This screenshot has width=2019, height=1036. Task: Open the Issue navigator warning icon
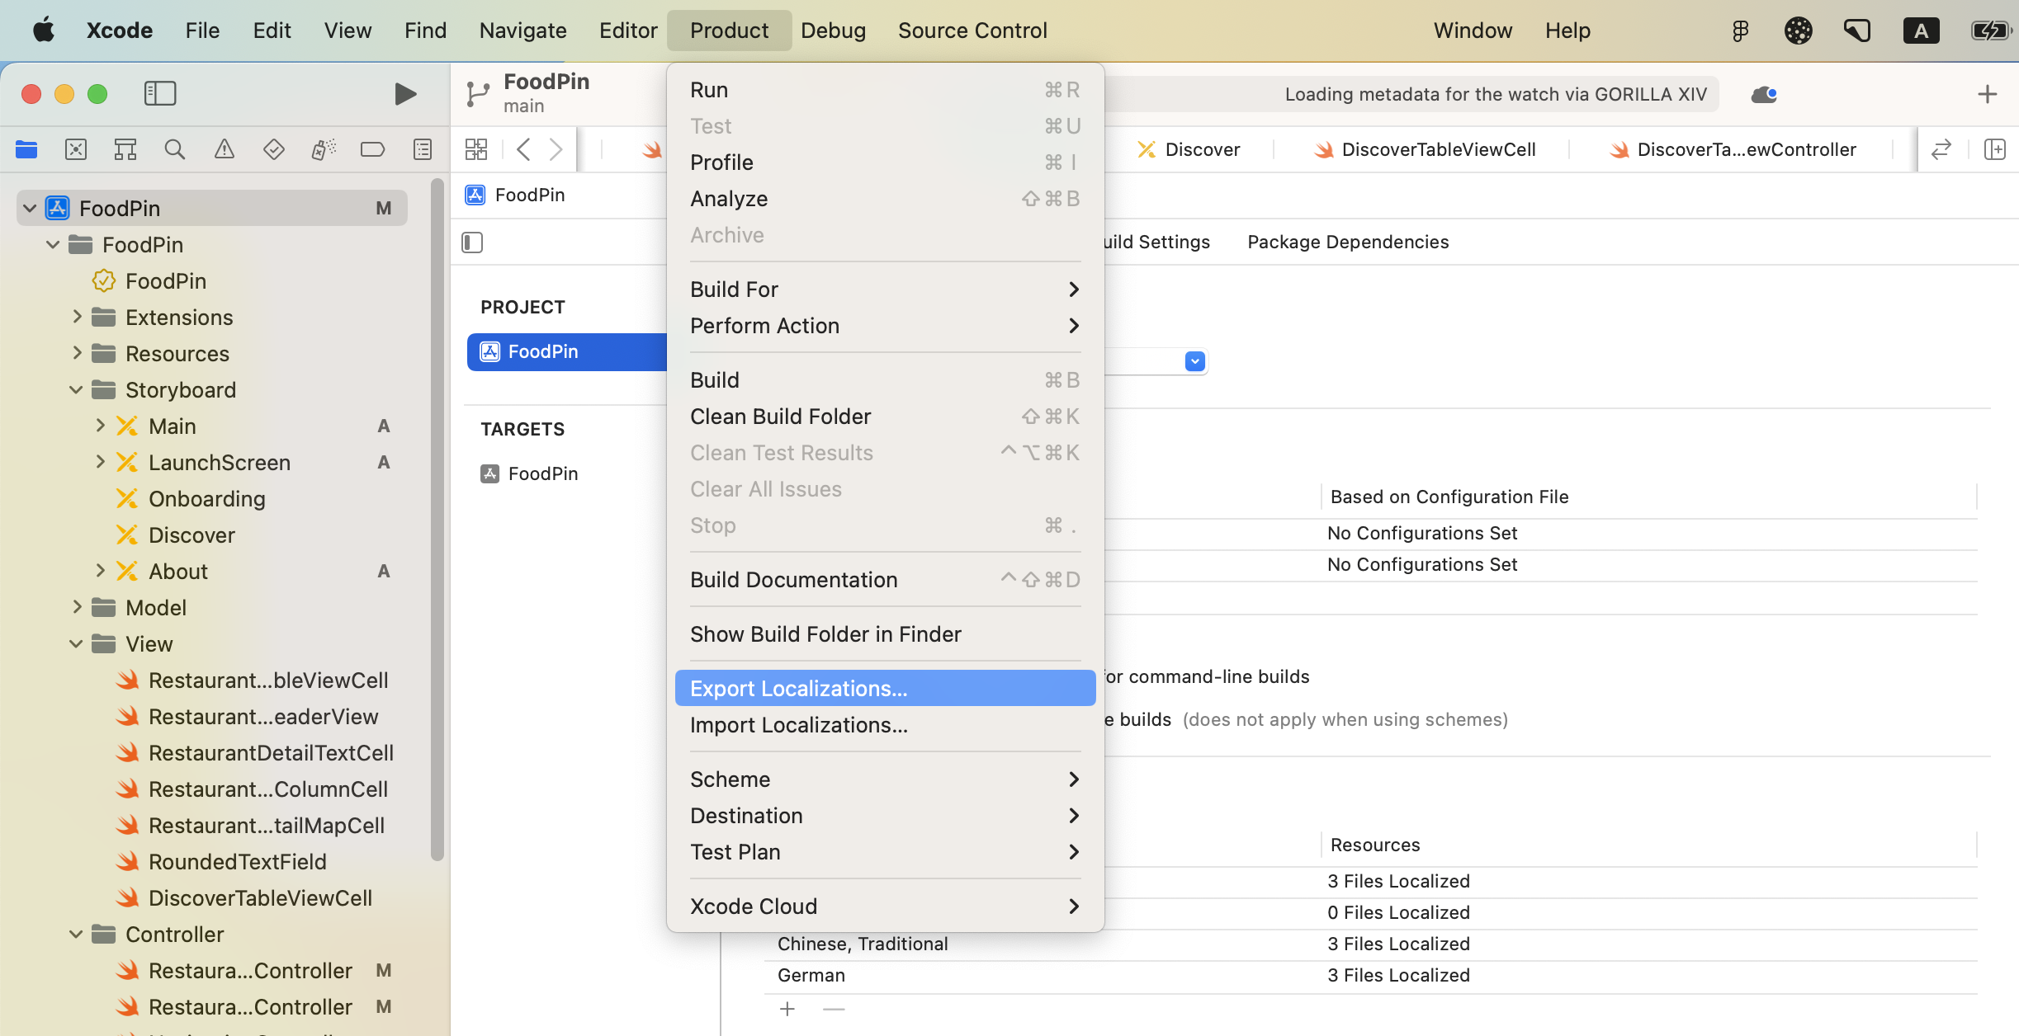pyautogui.click(x=224, y=149)
